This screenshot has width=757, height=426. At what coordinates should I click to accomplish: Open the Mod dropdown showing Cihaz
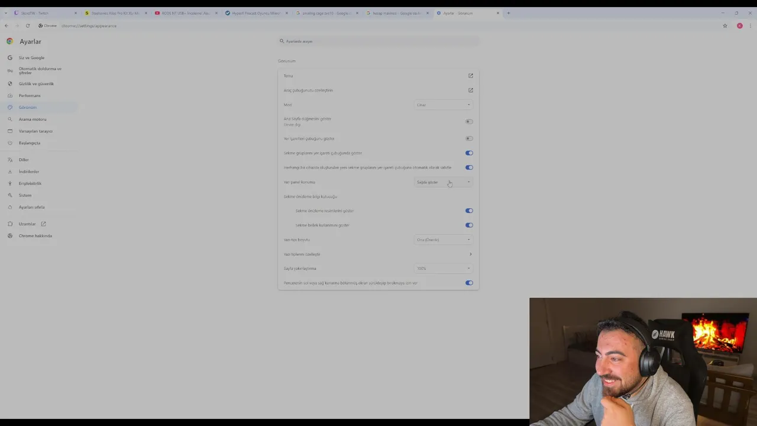click(444, 105)
